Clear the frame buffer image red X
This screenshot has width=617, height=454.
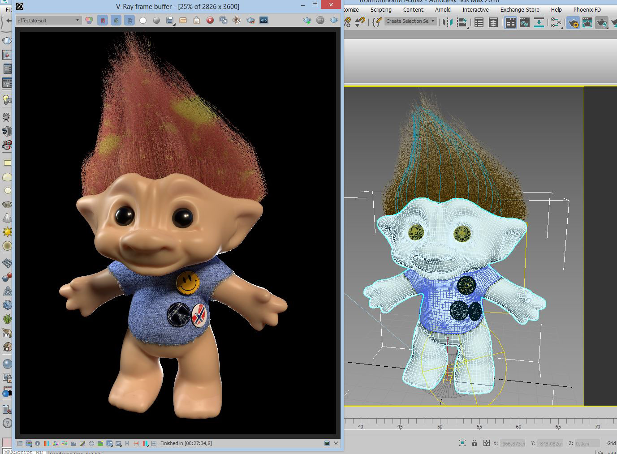(x=210, y=20)
